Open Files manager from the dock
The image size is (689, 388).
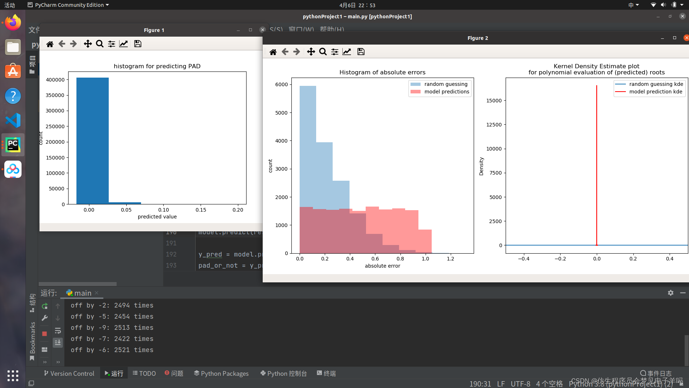point(13,47)
